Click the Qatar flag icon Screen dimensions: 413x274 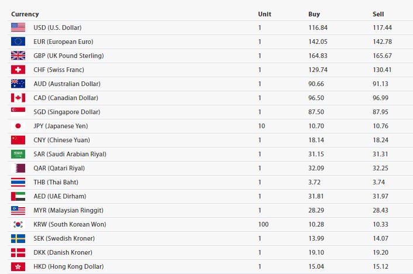18,168
